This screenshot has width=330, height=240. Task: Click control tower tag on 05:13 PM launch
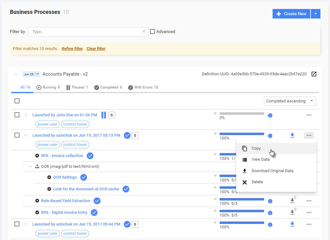75,145
